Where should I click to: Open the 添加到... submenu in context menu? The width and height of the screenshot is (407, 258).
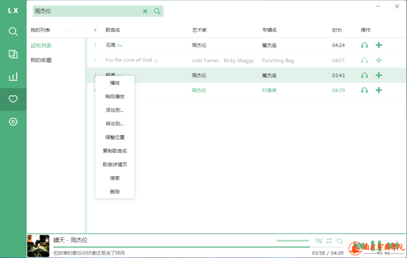click(115, 110)
